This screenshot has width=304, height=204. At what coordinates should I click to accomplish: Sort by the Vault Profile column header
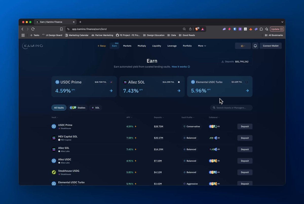(x=188, y=117)
